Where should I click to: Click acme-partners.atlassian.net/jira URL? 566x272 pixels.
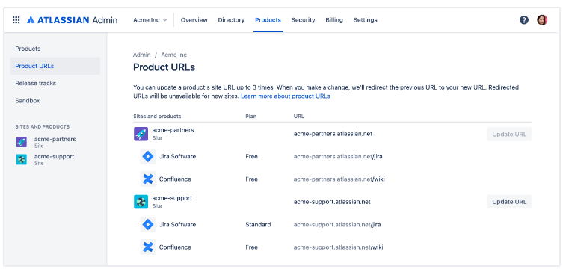(338, 157)
